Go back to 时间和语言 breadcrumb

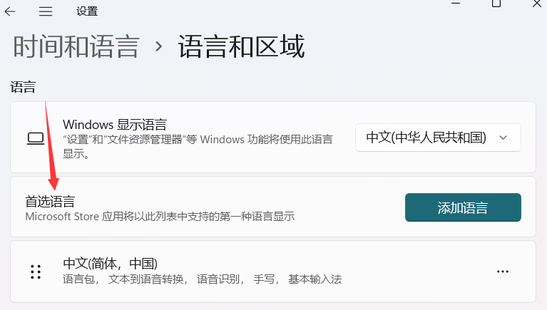pos(76,46)
